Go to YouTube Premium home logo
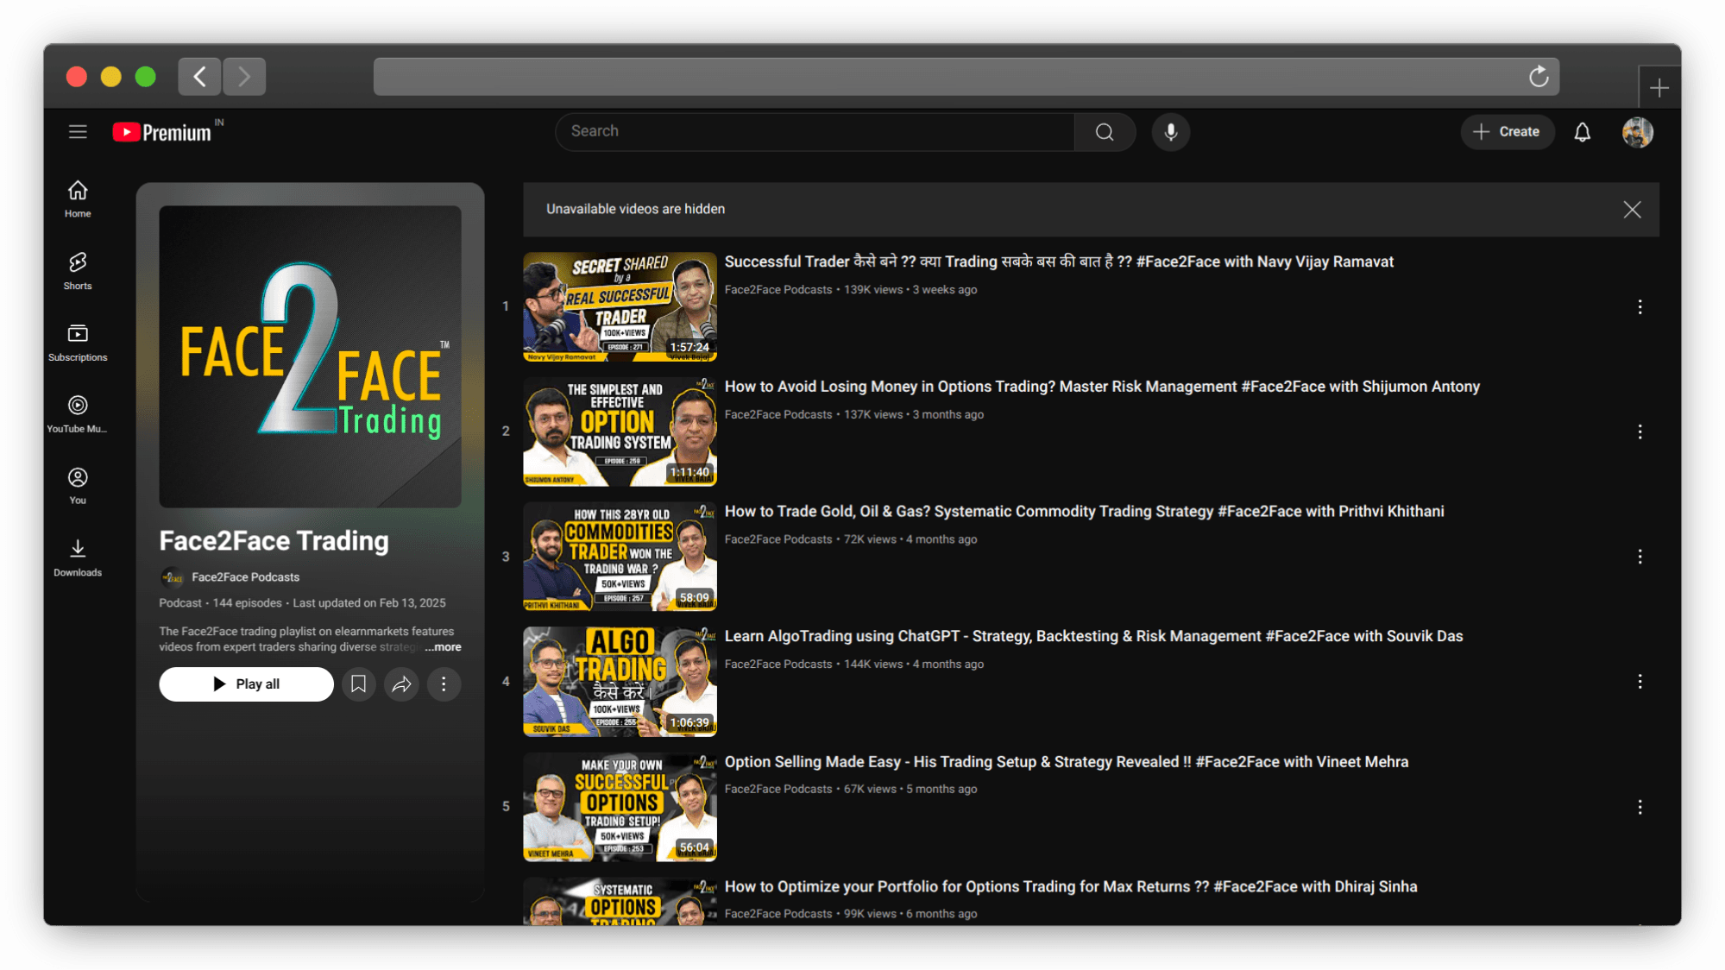 [162, 132]
